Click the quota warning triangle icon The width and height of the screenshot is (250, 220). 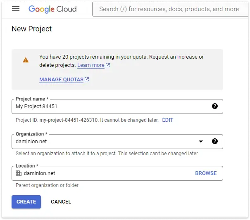click(x=26, y=60)
